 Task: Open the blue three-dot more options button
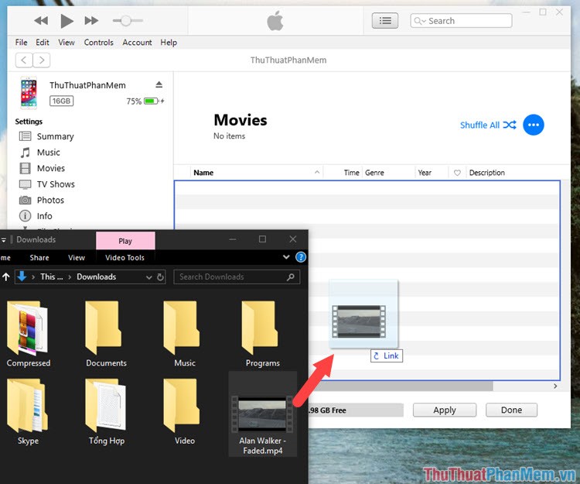pos(534,125)
